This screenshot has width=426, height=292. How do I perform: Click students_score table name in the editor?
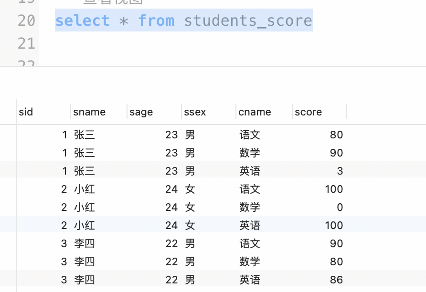pos(248,21)
